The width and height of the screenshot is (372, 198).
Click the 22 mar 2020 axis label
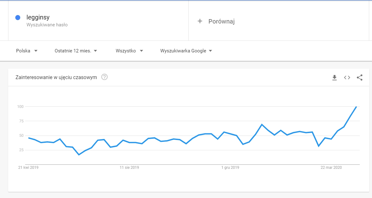click(331, 168)
